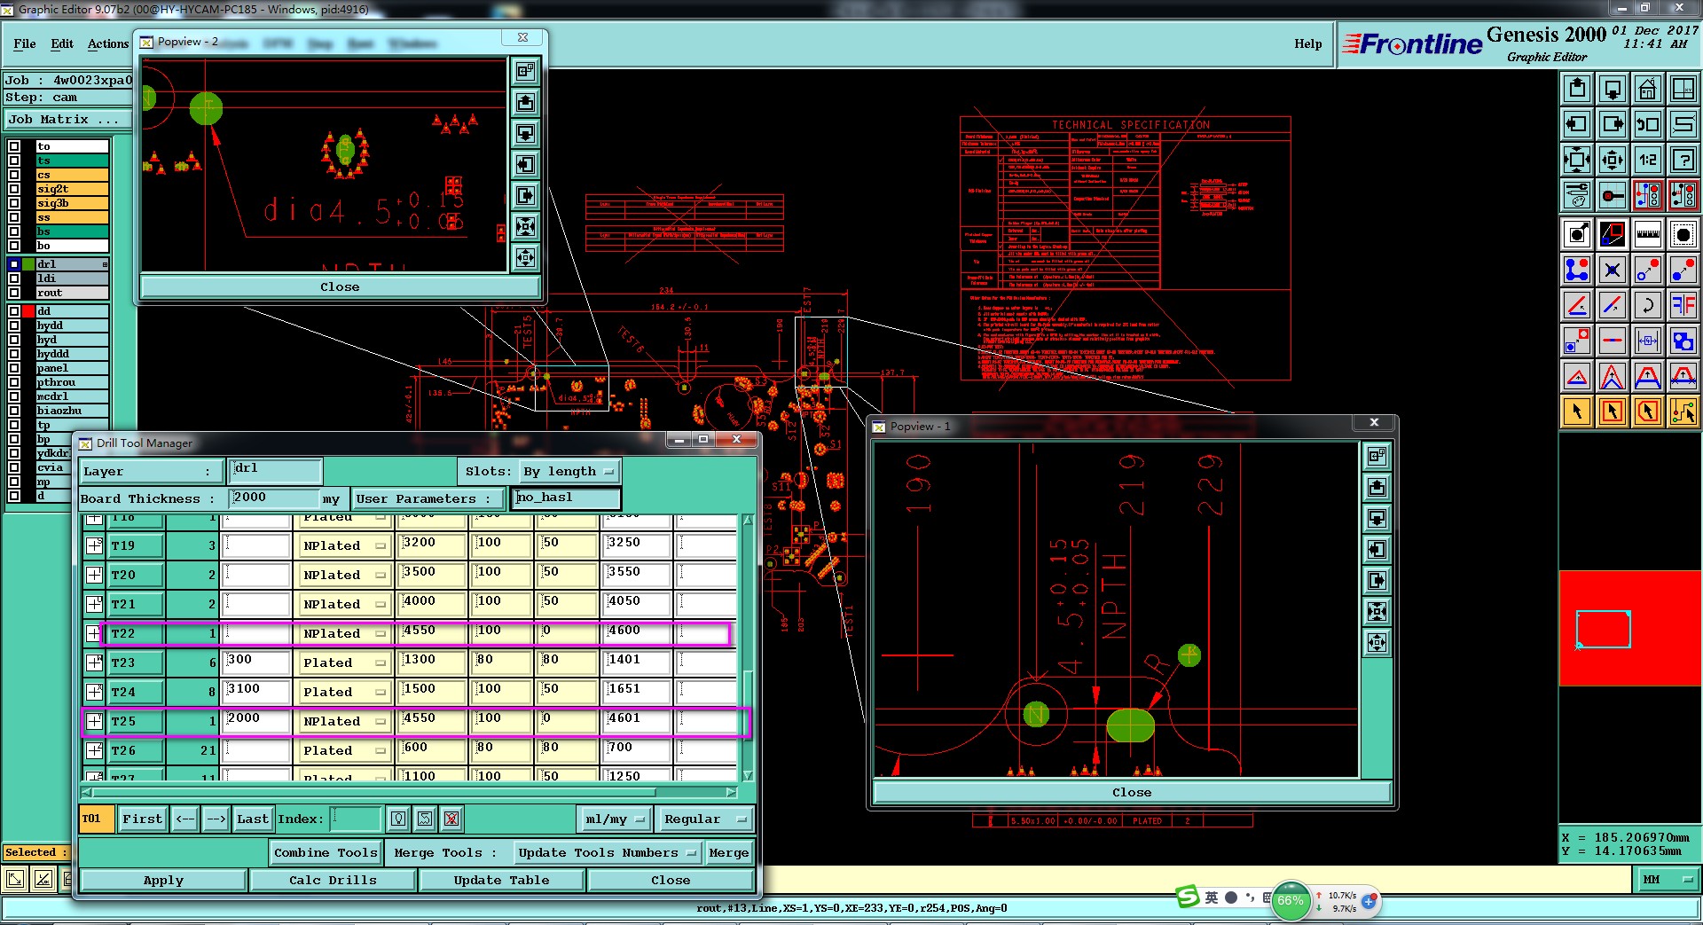Screen dimensions: 1703x925
Task: Toggle the checkbox for layer 'to'
Action: (x=14, y=146)
